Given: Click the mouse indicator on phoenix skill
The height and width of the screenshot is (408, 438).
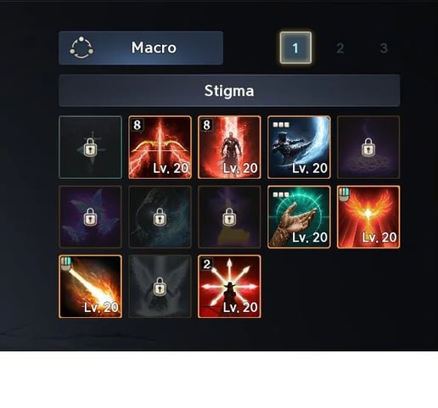Looking at the screenshot, I should point(344,194).
